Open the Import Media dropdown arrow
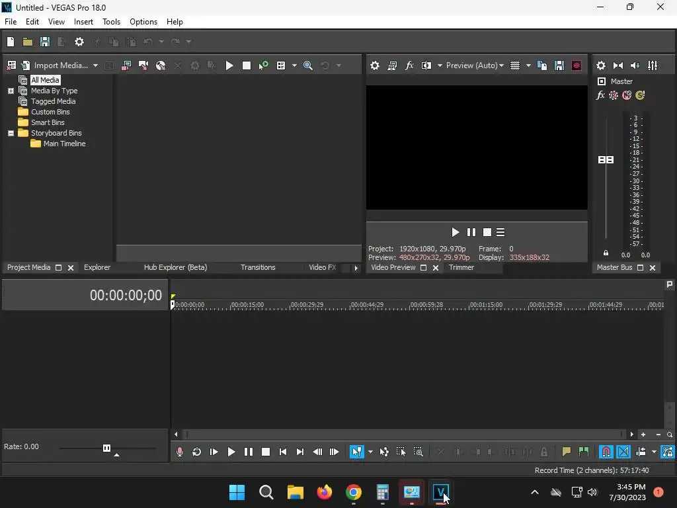Image resolution: width=677 pixels, height=508 pixels. 95,65
